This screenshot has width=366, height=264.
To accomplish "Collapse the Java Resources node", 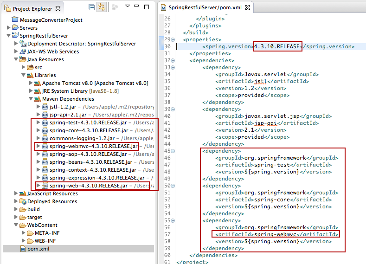I will coord(16,59).
